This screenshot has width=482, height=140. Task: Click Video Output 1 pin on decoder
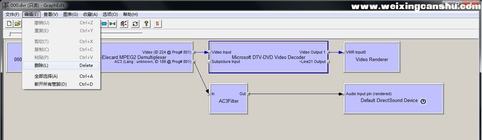[x=313, y=52]
